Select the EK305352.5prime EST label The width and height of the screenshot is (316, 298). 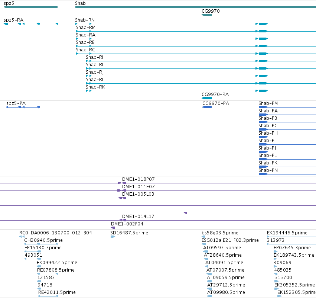[294, 285]
